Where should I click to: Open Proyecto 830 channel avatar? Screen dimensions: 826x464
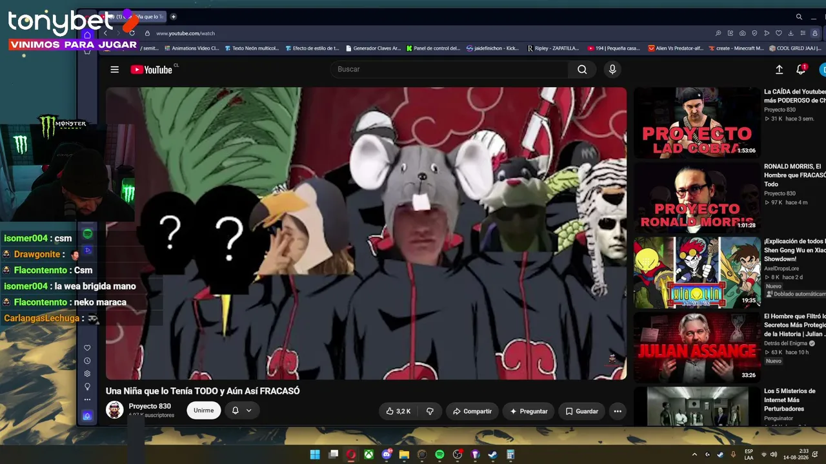point(115,410)
